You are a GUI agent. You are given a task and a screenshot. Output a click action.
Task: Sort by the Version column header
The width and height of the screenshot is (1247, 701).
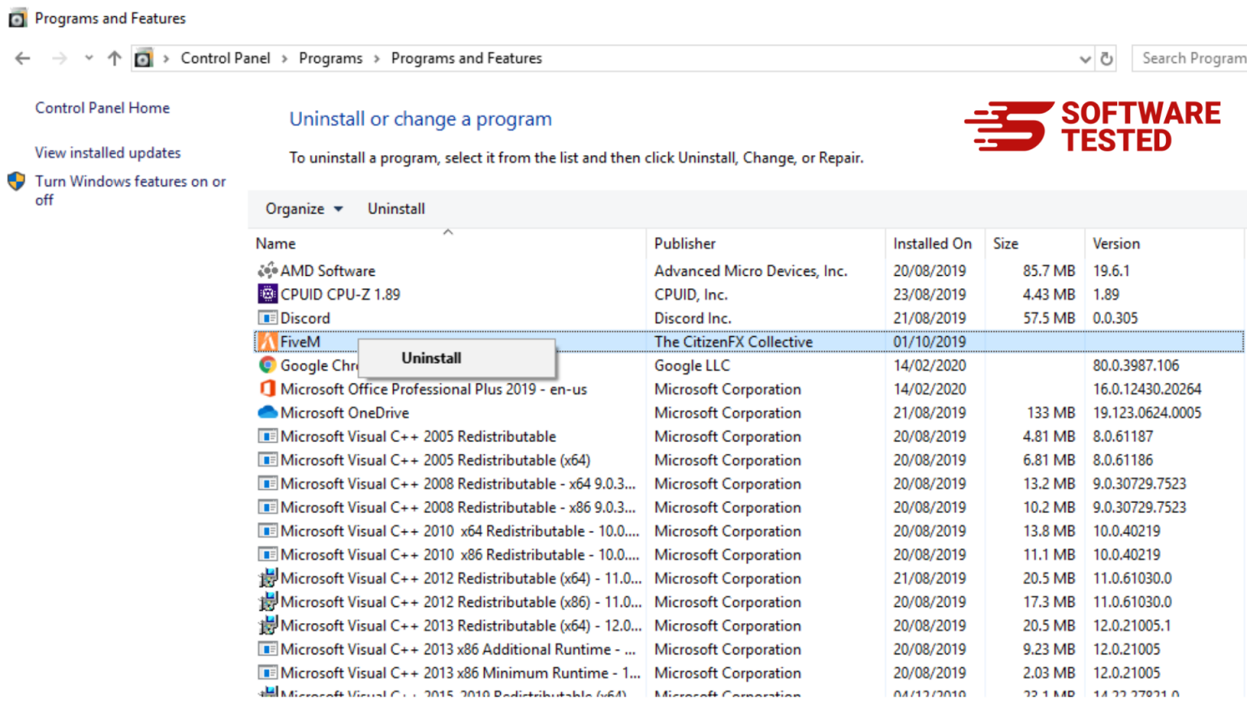[x=1164, y=243]
